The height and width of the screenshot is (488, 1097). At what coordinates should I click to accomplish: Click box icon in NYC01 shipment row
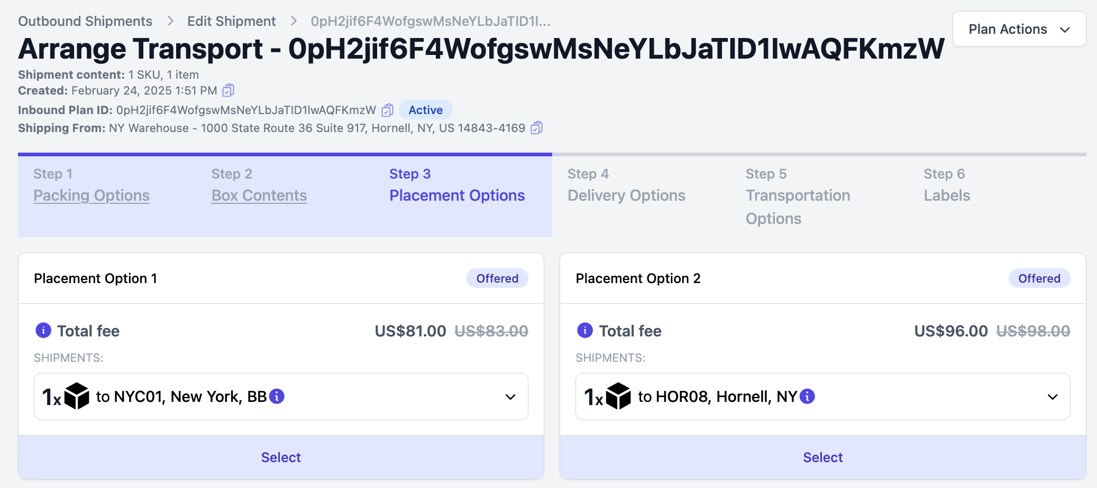click(77, 396)
